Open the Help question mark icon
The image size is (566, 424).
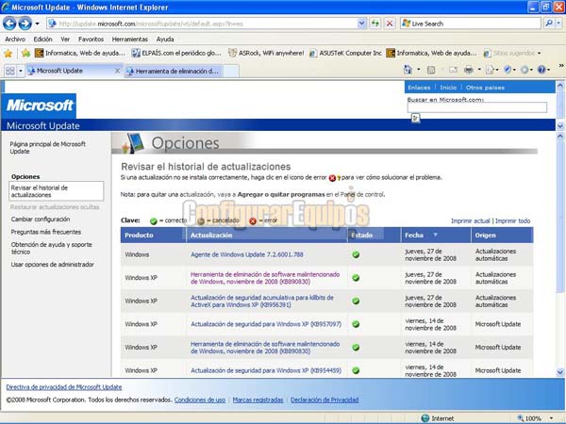[541, 70]
